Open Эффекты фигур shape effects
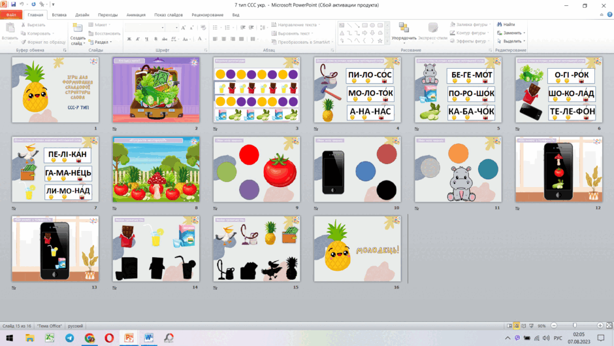Screen dimensions: 614x346 tap(470, 41)
